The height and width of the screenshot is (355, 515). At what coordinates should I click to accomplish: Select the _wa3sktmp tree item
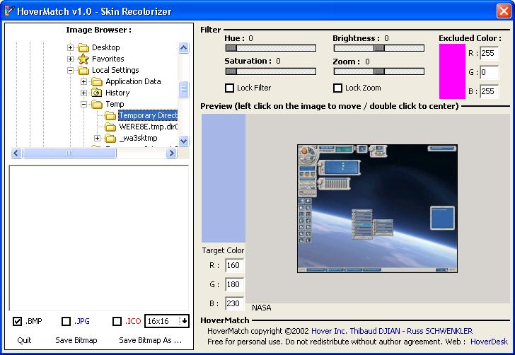point(138,139)
